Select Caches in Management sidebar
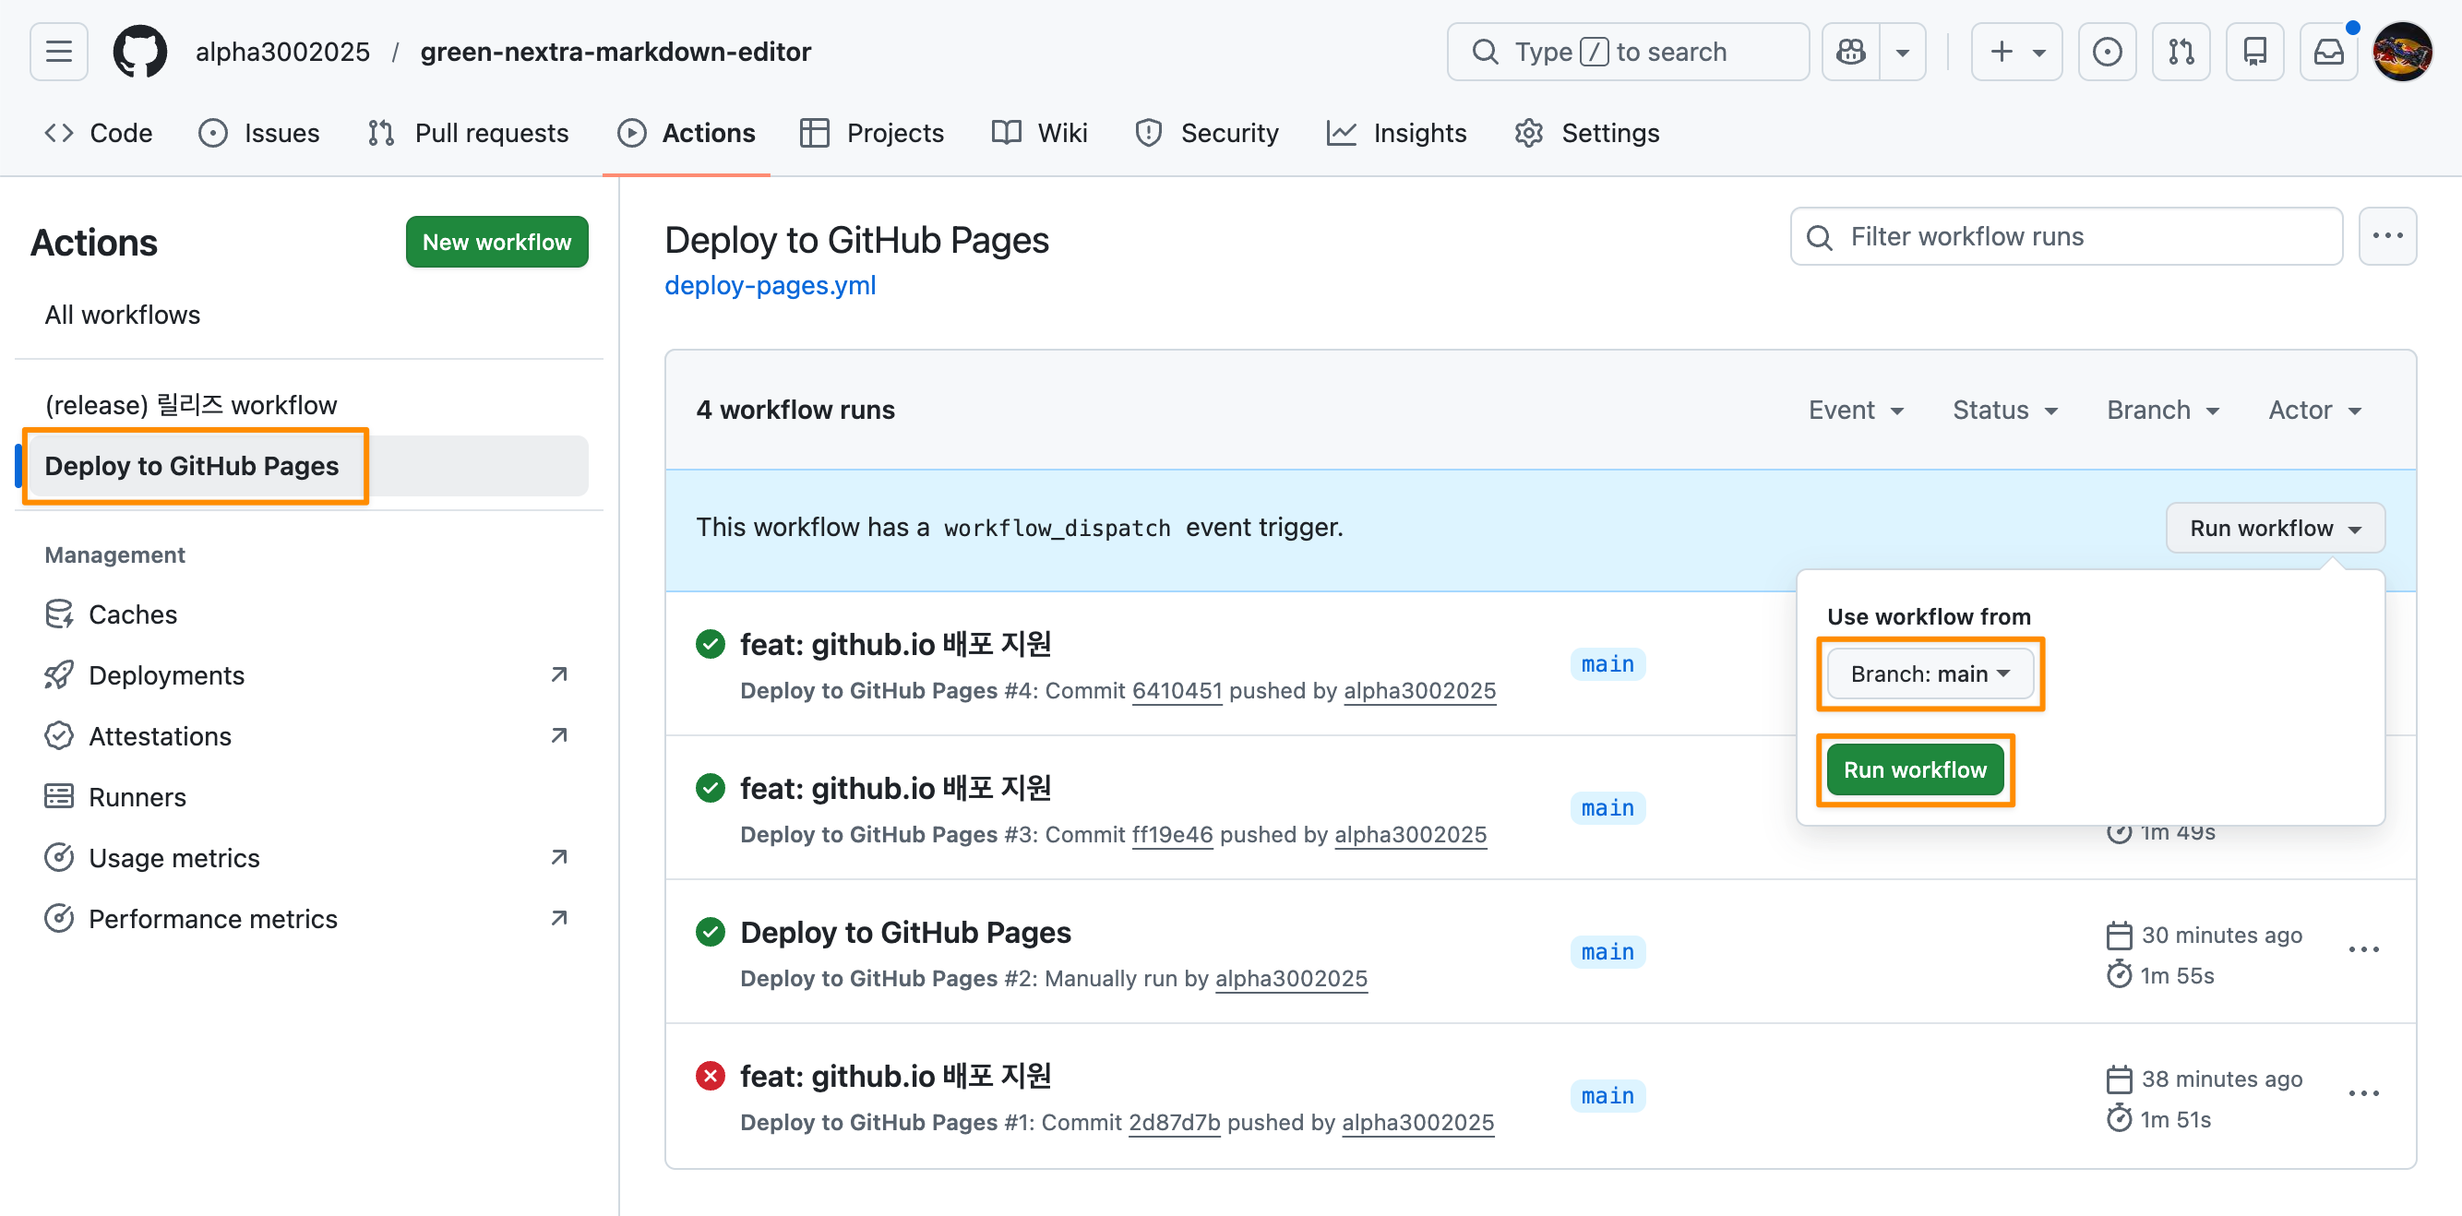The height and width of the screenshot is (1216, 2462). 133,614
